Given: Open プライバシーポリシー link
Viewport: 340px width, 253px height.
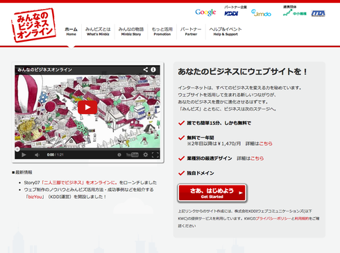Looking at the screenshot, I should pyautogui.click(x=273, y=218).
